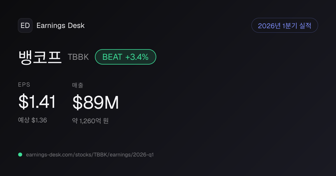This screenshot has width=336, height=176.
Task: Click the $1.41 EPS value
Action: [37, 102]
